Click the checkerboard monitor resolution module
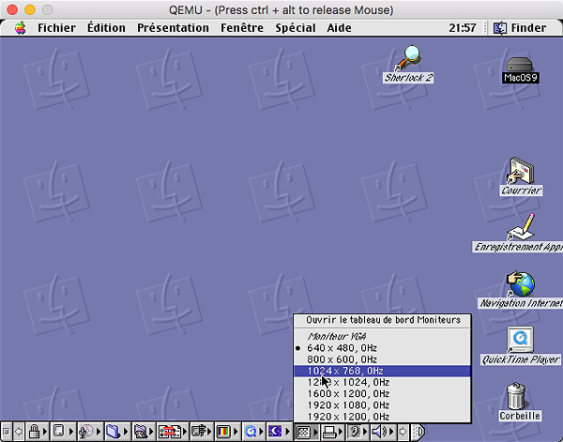 click(x=306, y=431)
